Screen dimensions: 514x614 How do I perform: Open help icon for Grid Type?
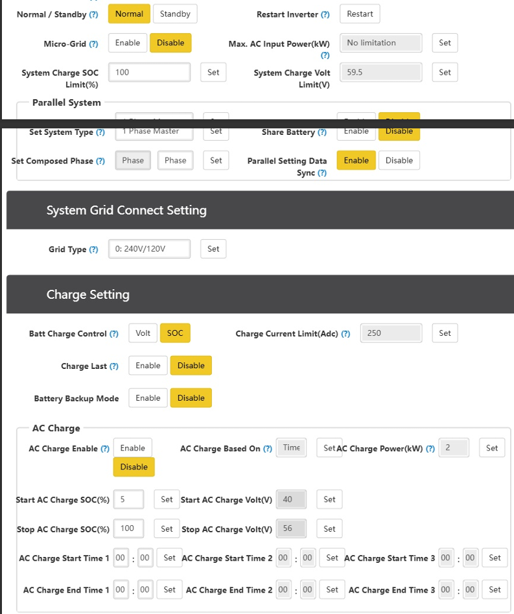pyautogui.click(x=93, y=250)
